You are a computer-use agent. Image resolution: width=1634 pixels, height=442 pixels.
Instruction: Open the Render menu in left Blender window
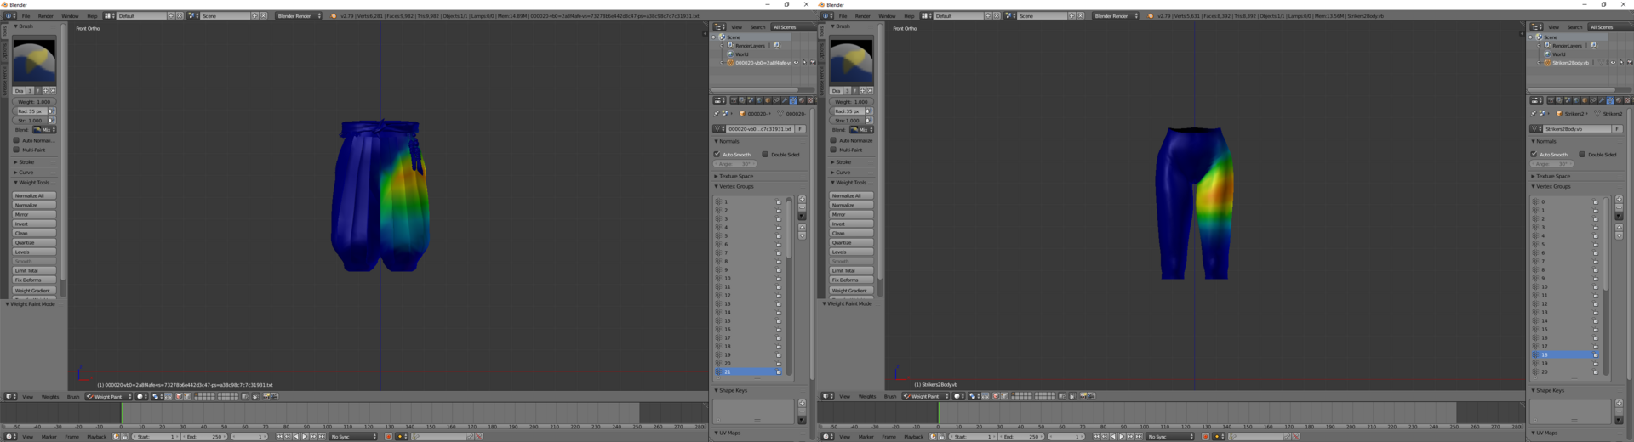click(45, 15)
